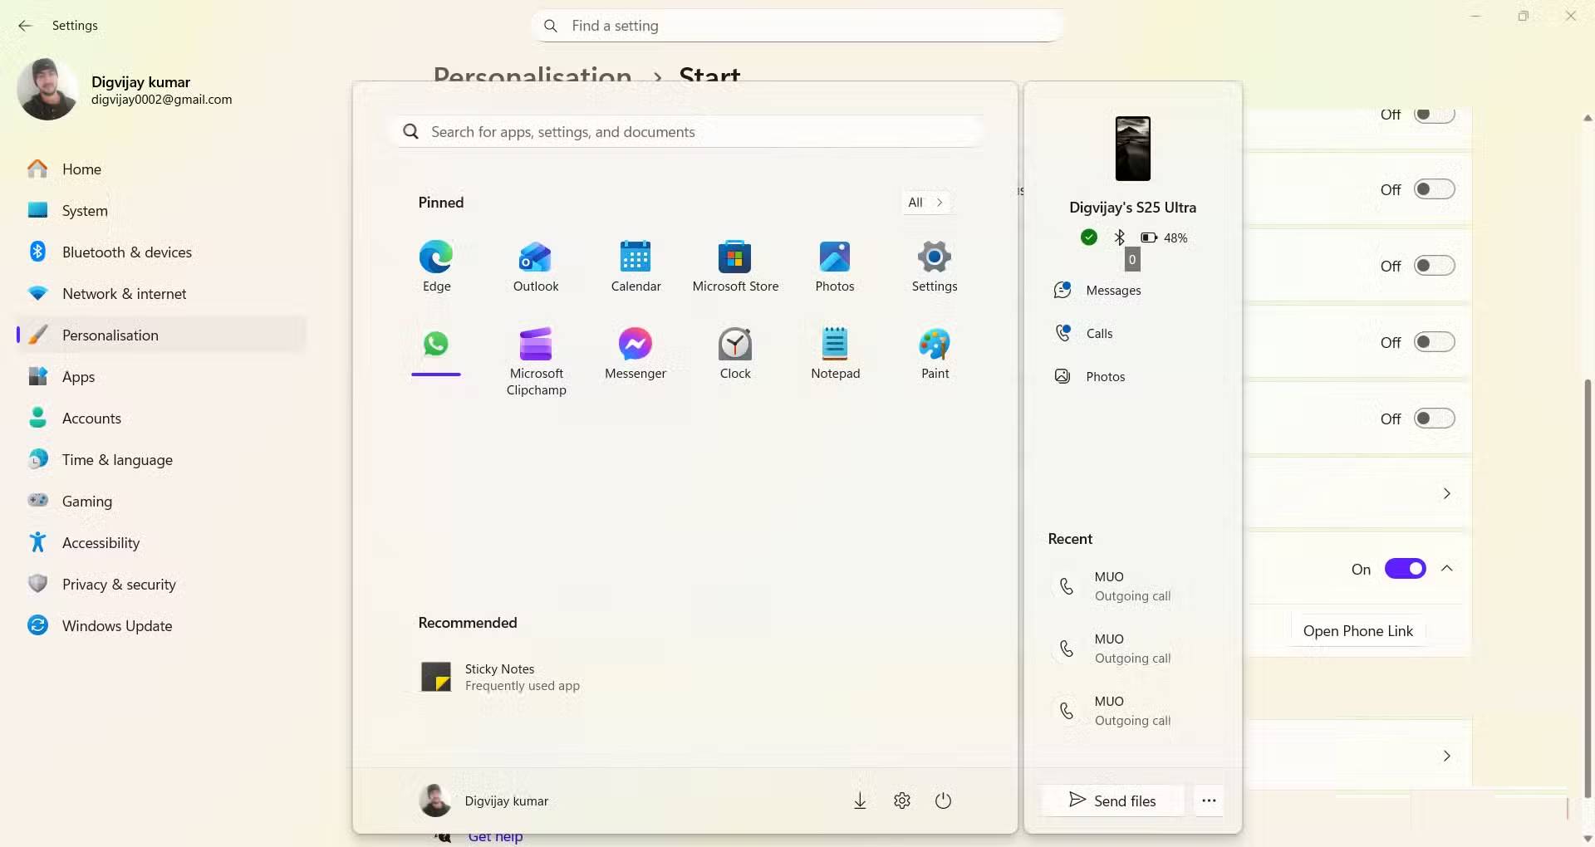Open the WhatsApp pinned icon
This screenshot has width=1595, height=847.
436,344
